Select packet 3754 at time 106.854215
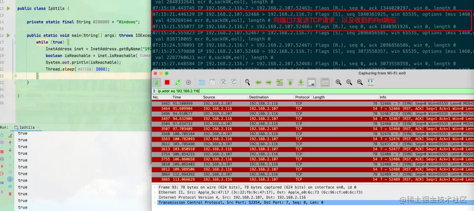Screen dimensions: 474x211 [313, 154]
